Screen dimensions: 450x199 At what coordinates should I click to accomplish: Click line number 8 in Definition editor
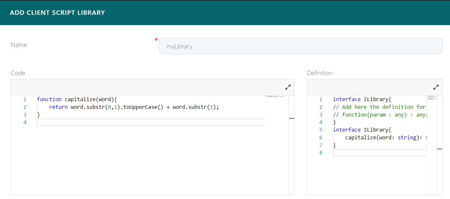pyautogui.click(x=321, y=153)
